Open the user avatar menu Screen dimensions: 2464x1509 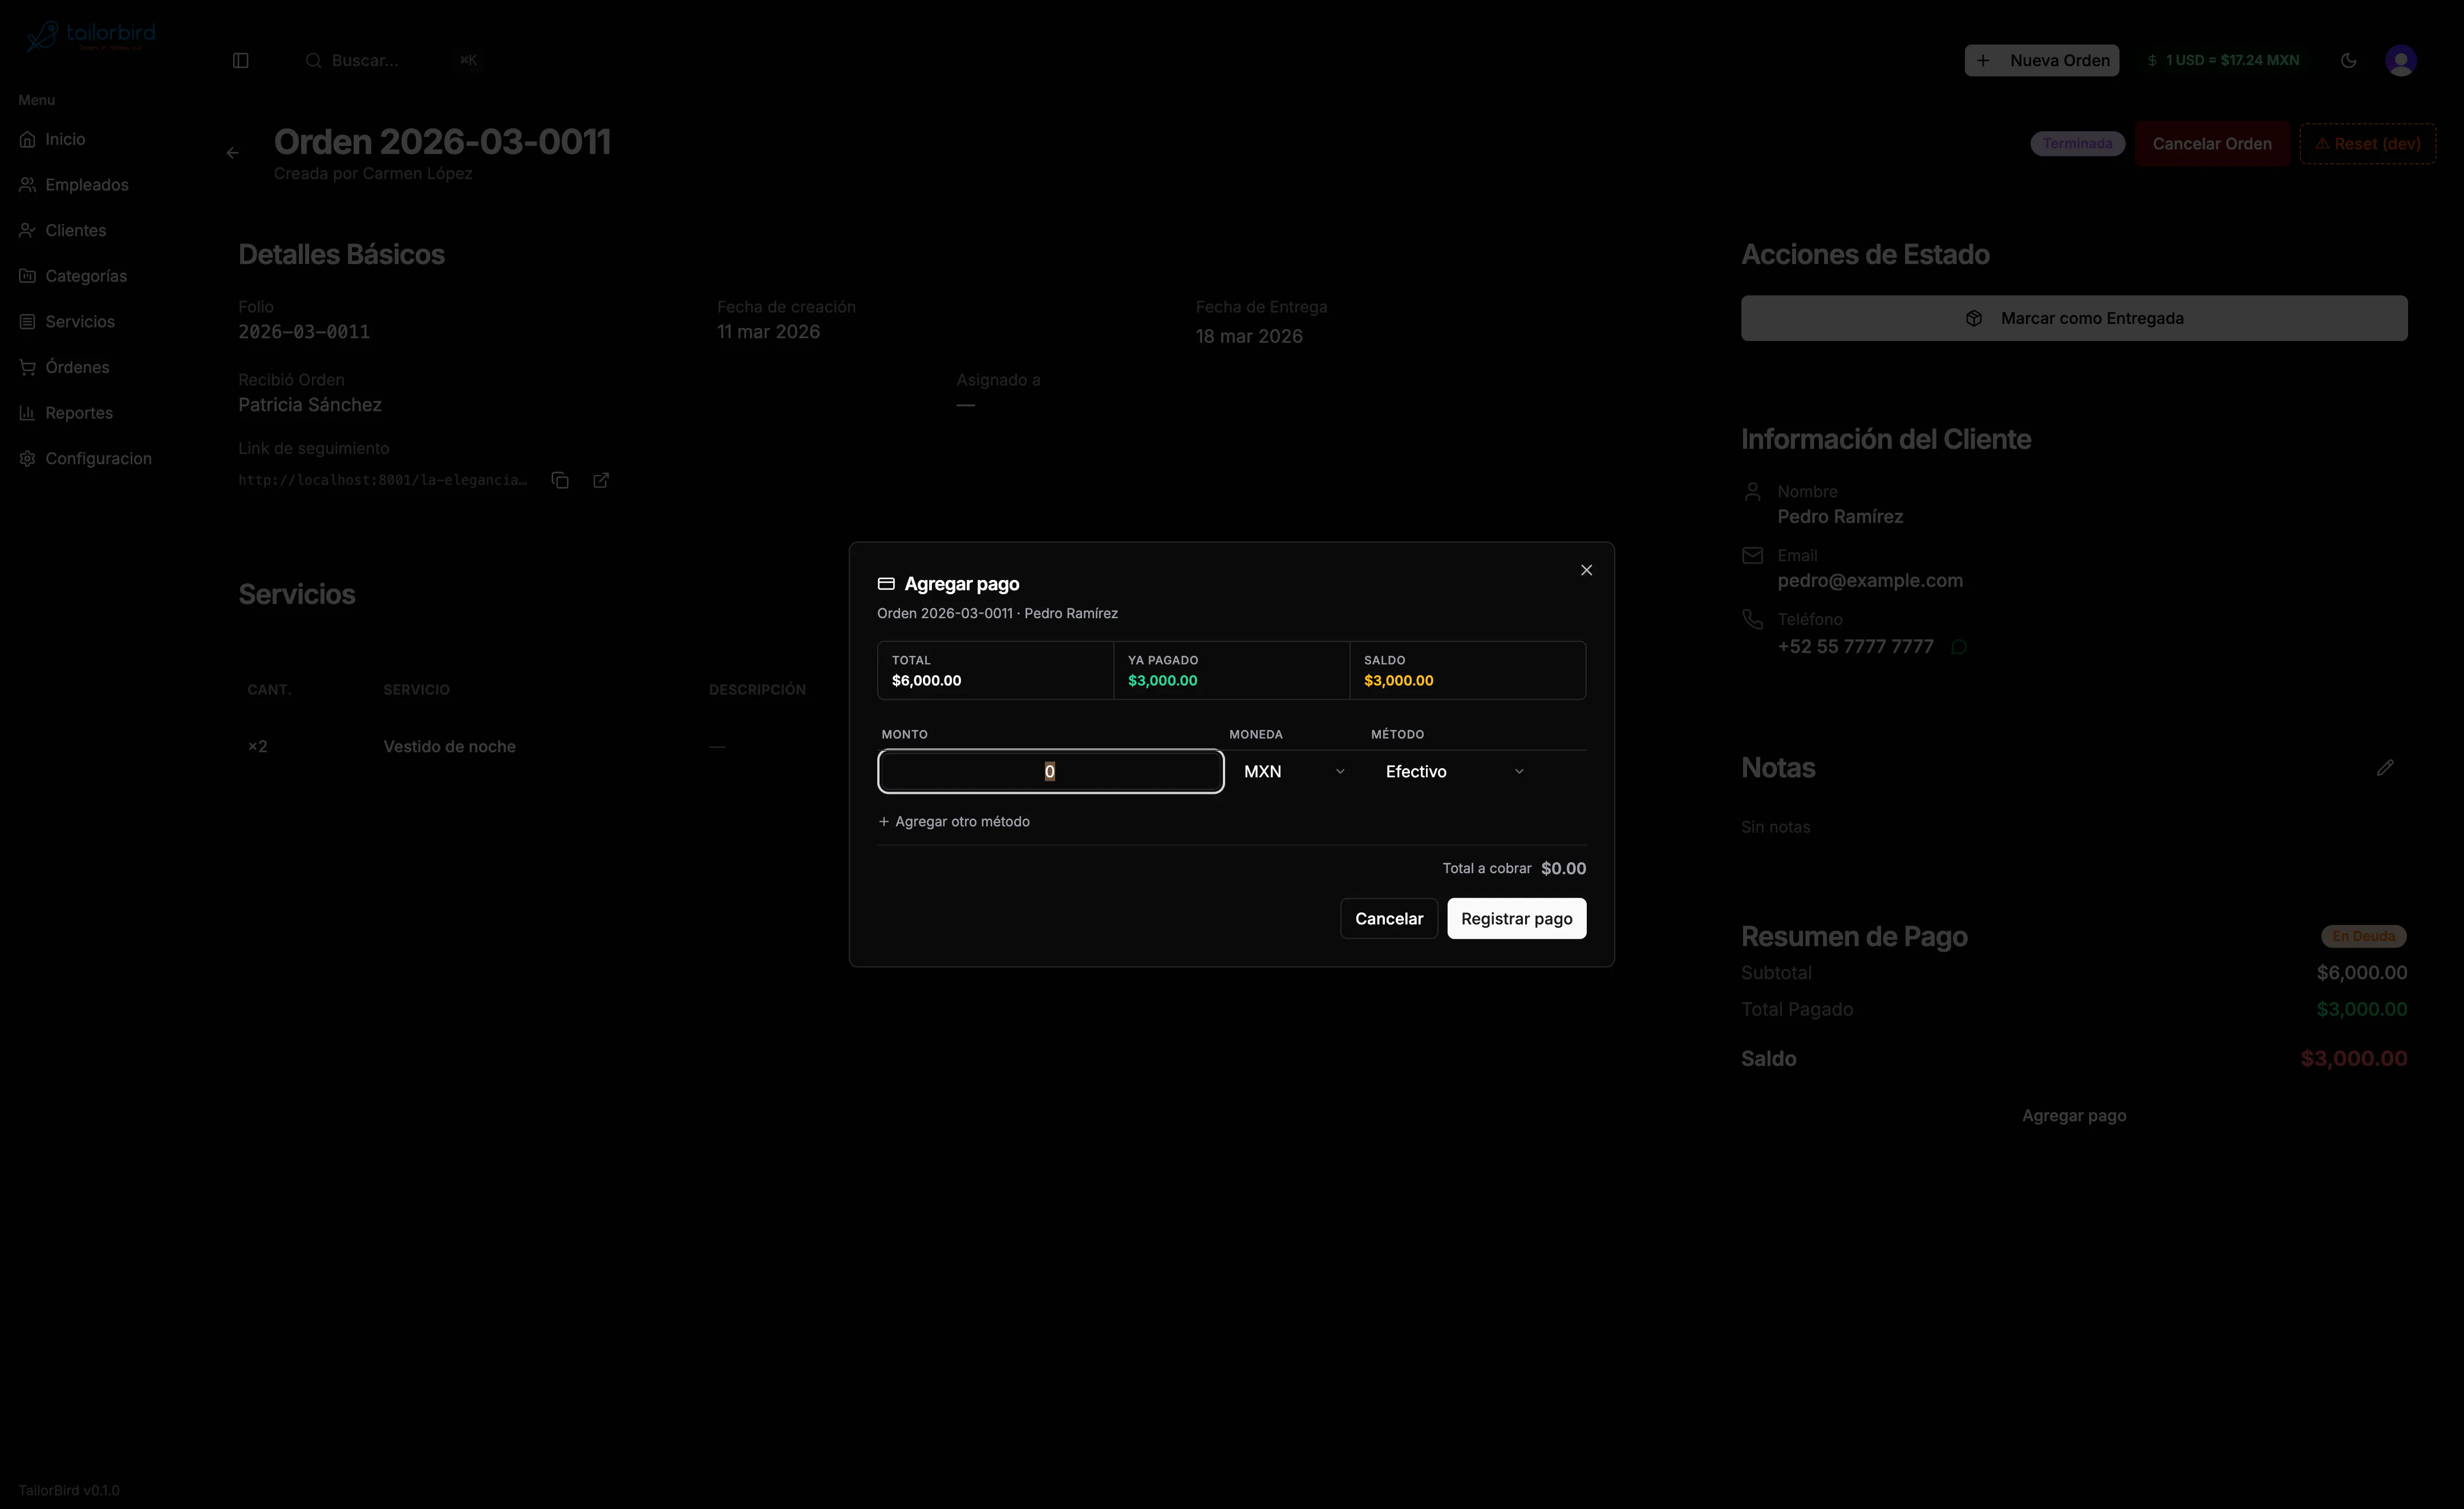(2400, 60)
